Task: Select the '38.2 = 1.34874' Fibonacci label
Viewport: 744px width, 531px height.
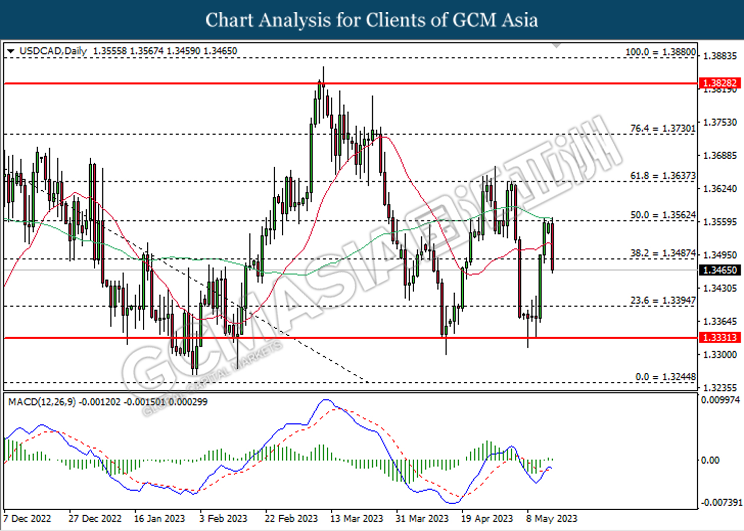Action: [x=663, y=253]
